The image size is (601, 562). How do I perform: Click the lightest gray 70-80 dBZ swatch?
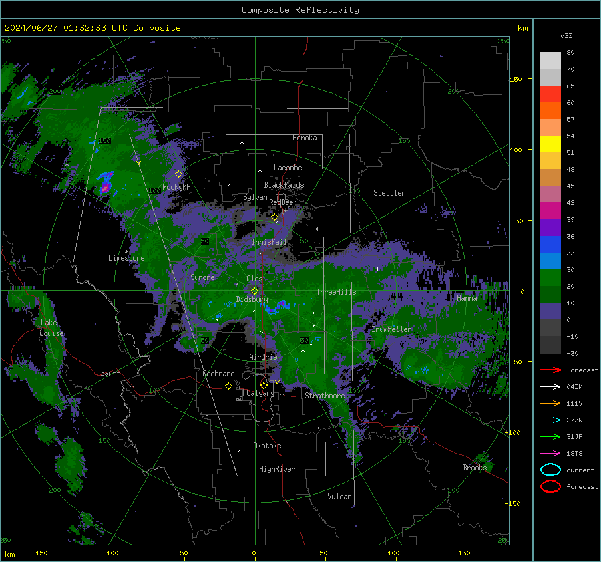tap(550, 61)
